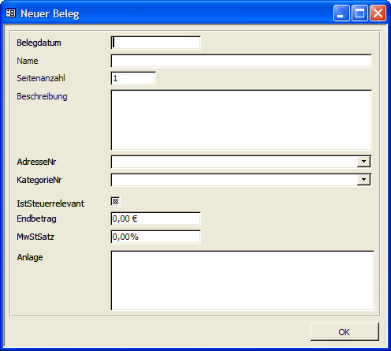This screenshot has width=391, height=351.
Task: Click inside the Anlage attachment box
Action: (x=242, y=281)
